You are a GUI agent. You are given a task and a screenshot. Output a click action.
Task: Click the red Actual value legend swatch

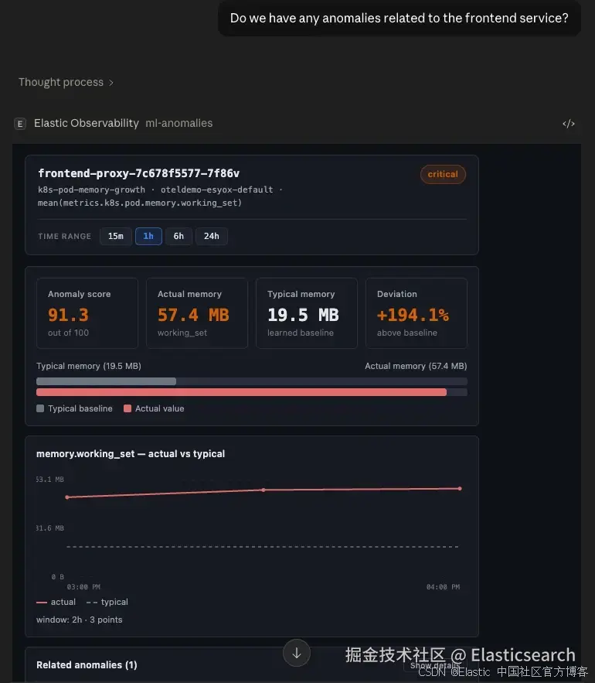tap(127, 408)
